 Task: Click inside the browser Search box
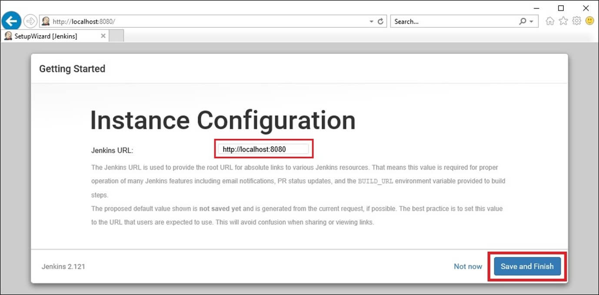(x=454, y=21)
